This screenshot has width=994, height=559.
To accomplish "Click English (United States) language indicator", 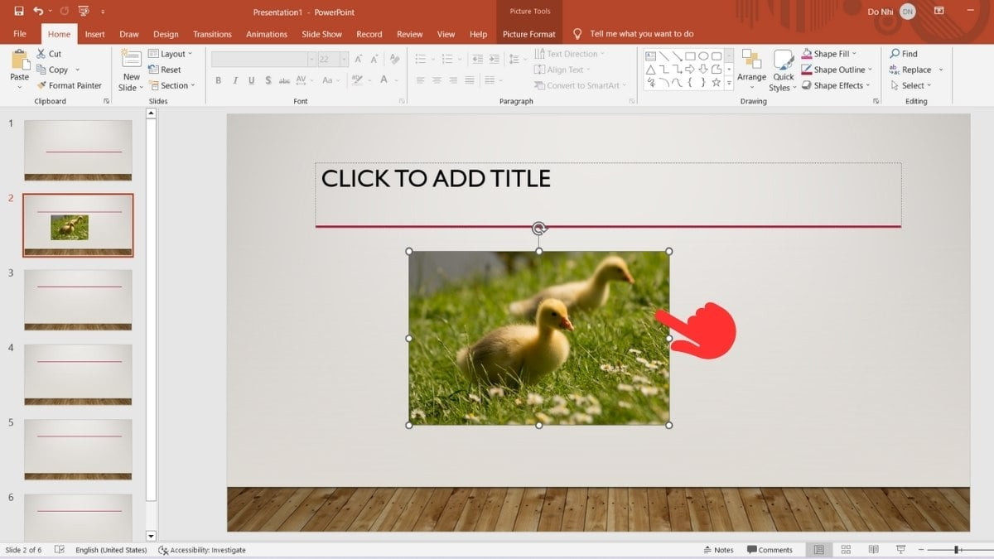I will (111, 550).
